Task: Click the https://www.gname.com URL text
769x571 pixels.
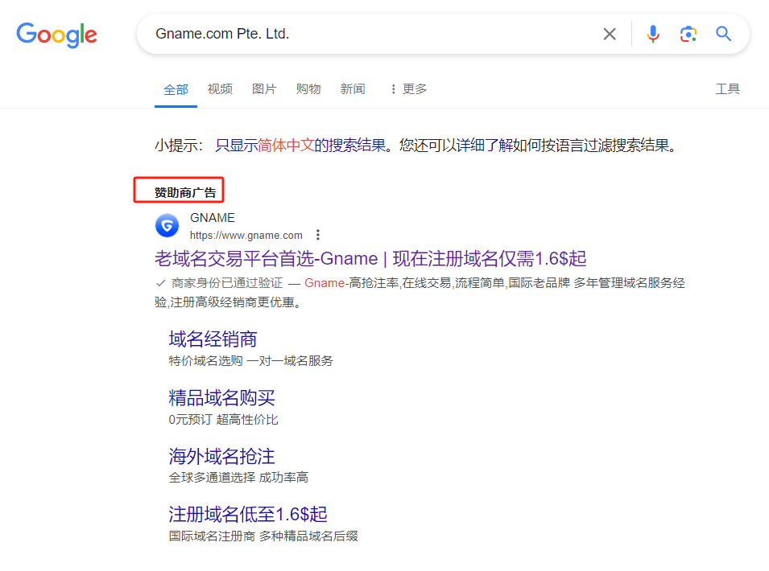Action: (x=246, y=236)
